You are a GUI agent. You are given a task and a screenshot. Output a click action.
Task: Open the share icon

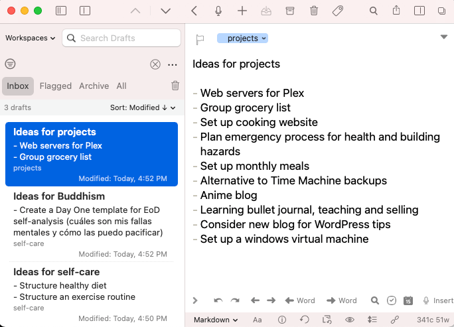click(x=396, y=11)
